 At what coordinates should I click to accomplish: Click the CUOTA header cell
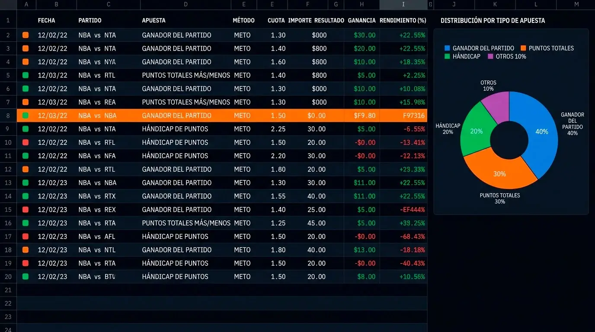point(276,20)
